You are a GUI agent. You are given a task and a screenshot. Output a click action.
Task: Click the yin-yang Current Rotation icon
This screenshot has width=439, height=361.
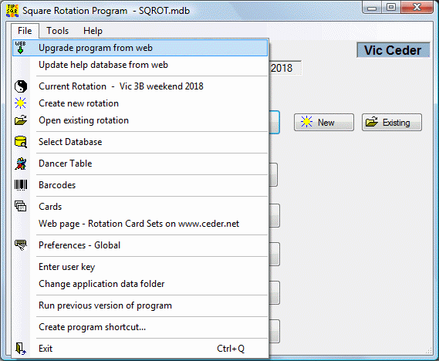click(21, 86)
